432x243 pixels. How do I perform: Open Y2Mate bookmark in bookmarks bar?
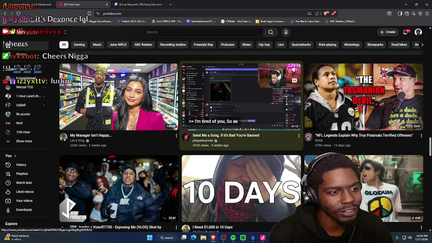(236, 21)
